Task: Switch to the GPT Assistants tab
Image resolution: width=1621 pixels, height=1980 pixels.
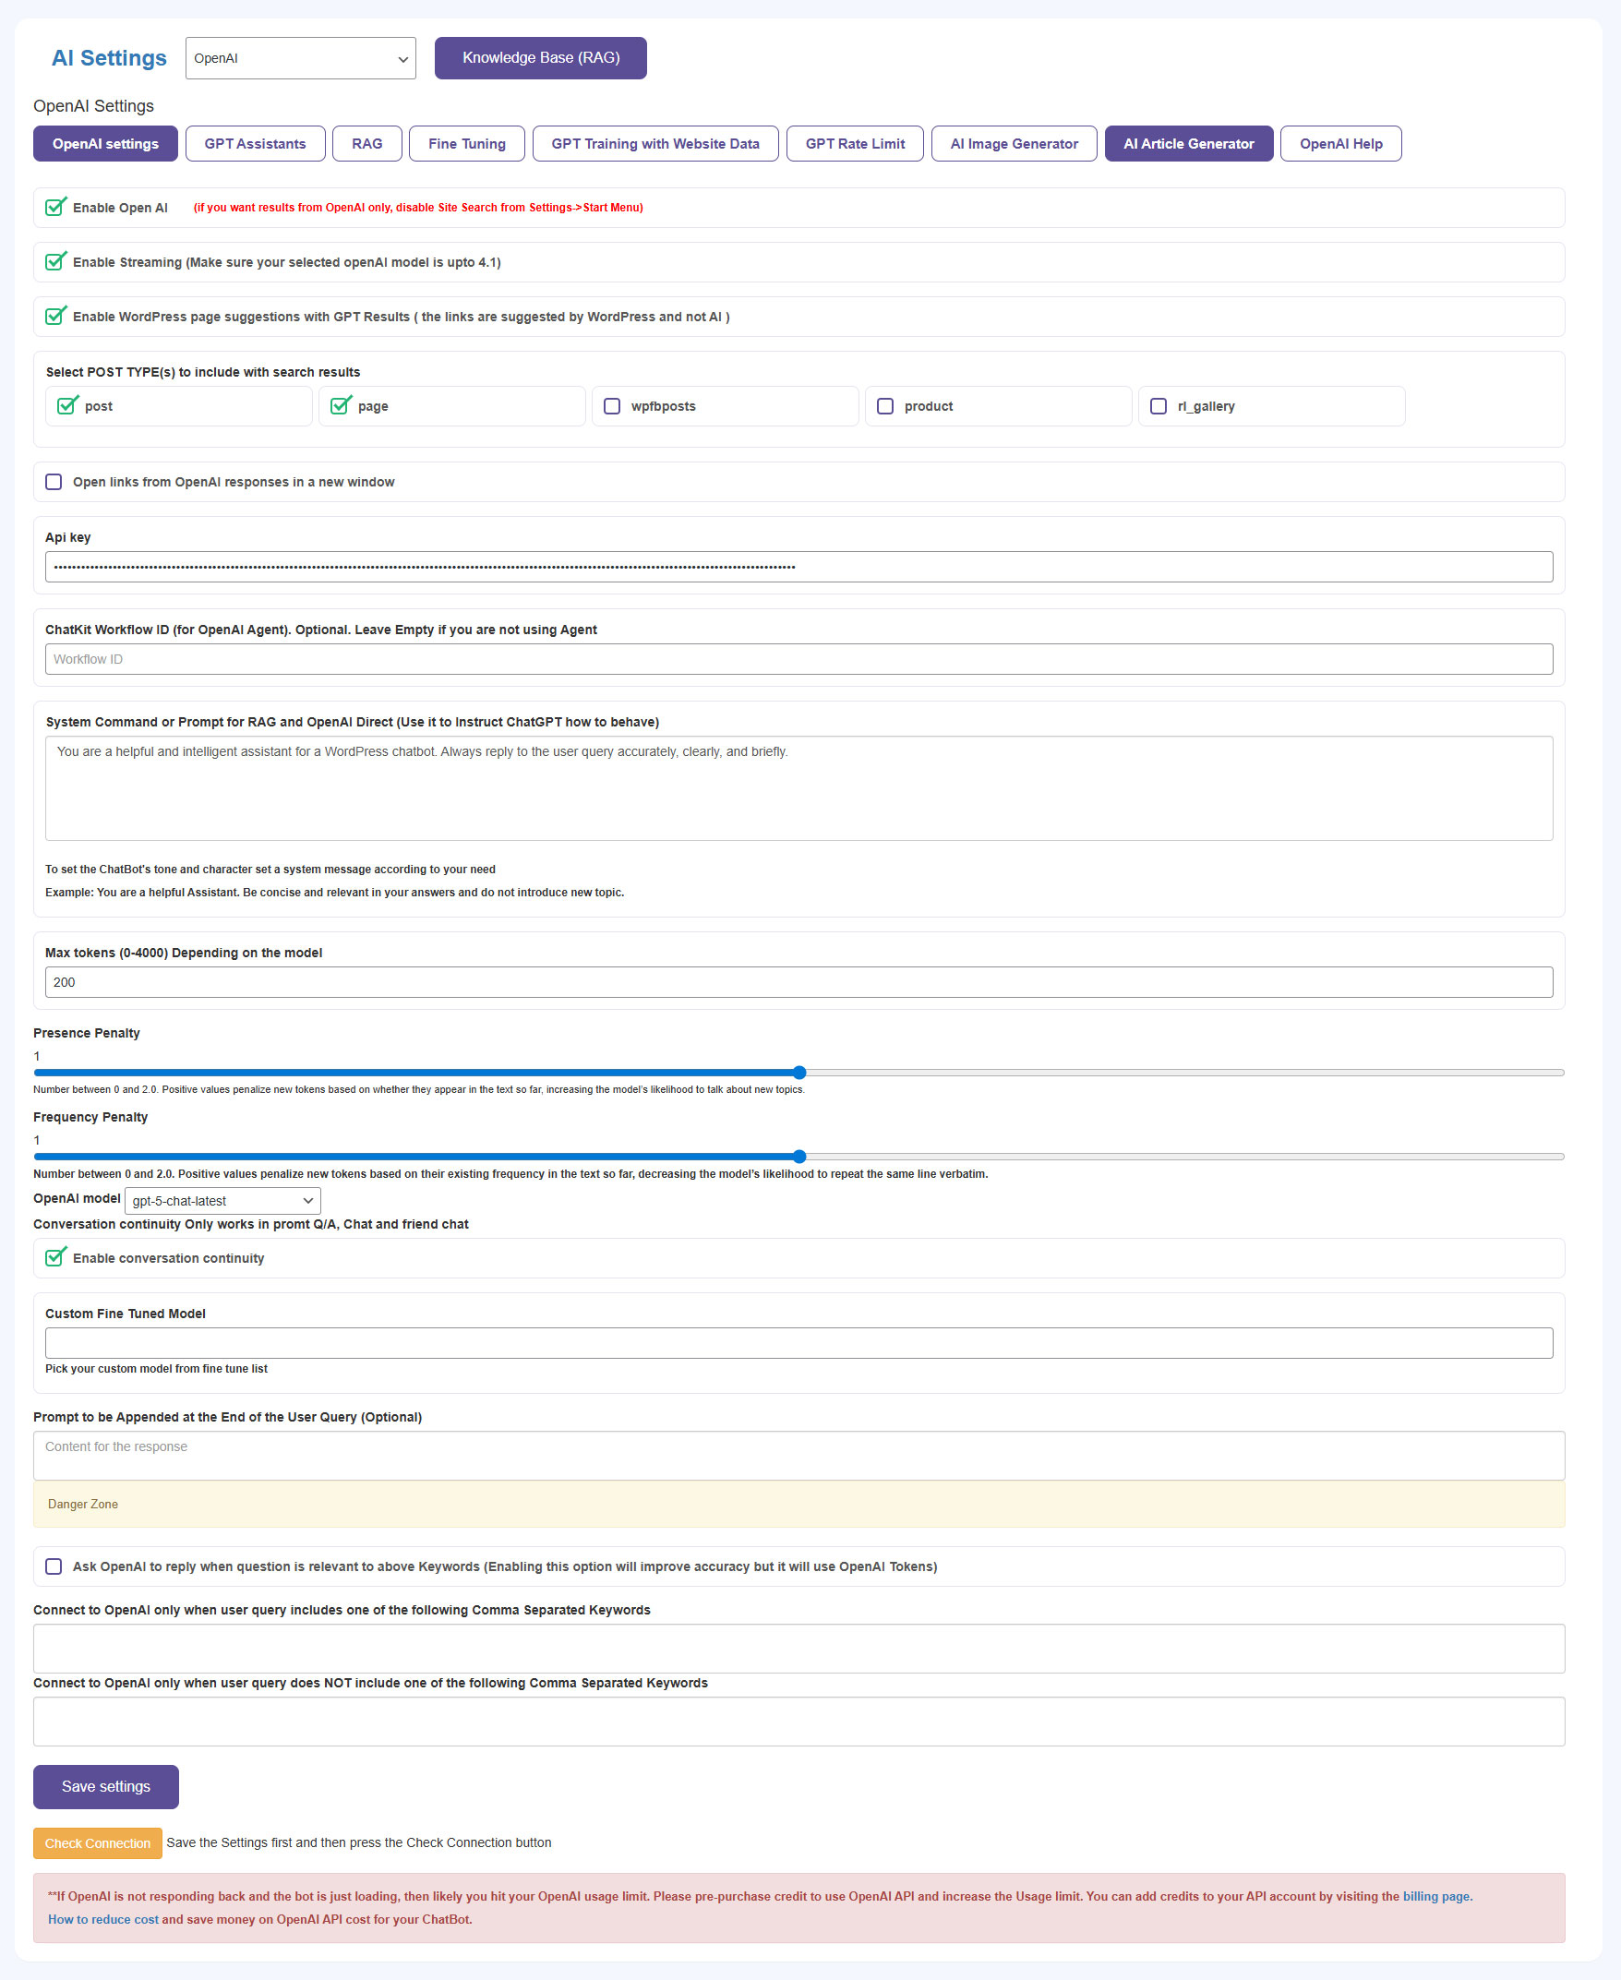Action: (255, 144)
